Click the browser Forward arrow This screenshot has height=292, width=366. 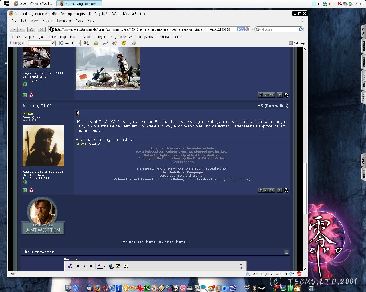21,29
